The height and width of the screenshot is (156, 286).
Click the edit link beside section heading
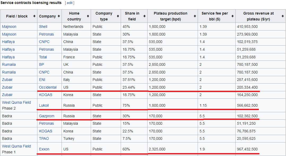[70, 3]
